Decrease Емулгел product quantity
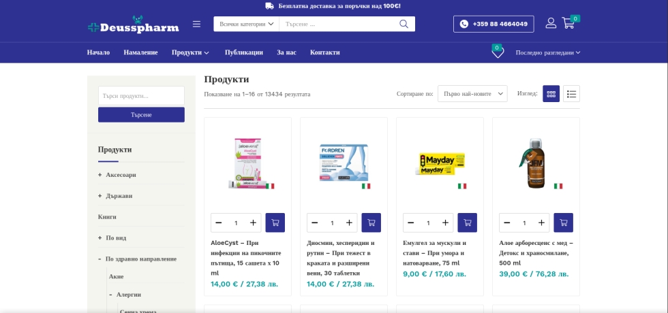668x313 pixels. coord(410,223)
